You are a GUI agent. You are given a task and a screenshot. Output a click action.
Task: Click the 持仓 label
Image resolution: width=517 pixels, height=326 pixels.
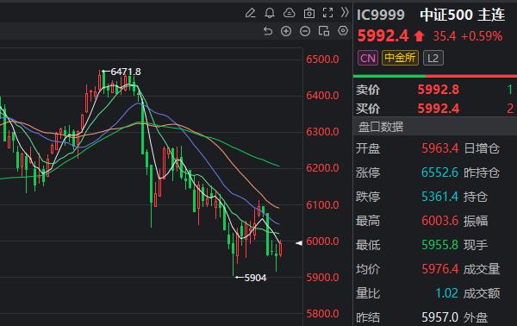click(476, 197)
